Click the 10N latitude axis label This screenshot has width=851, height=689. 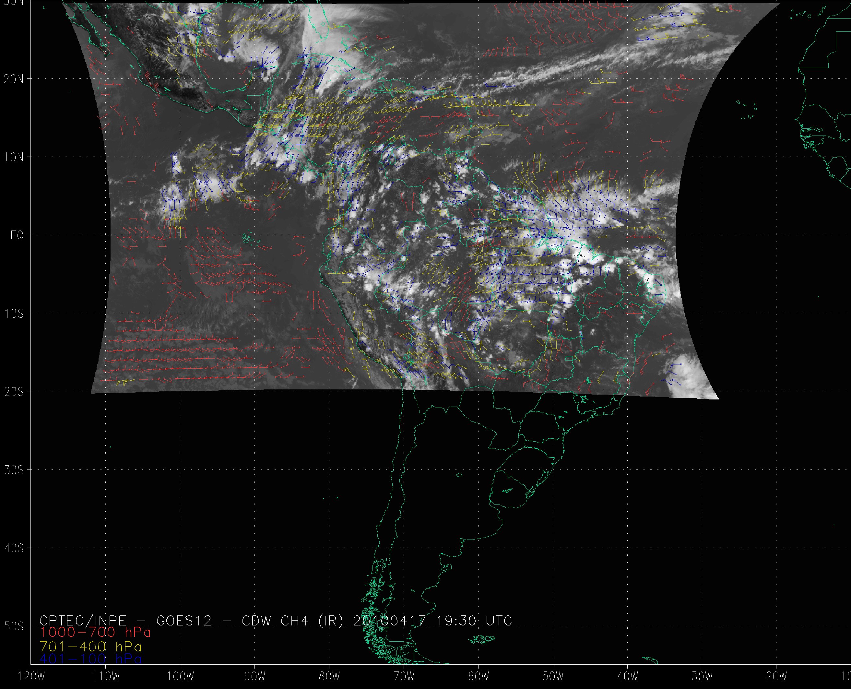(x=14, y=157)
